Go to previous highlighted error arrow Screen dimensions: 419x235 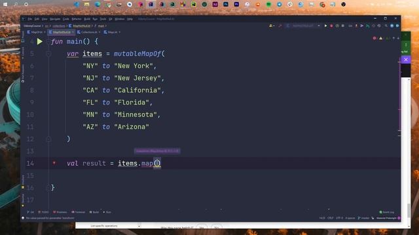(x=393, y=39)
